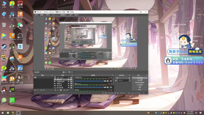This screenshot has width=204, height=115.
Task: Open the 编辑(E) menu in OBS
Action: coord(42,15)
